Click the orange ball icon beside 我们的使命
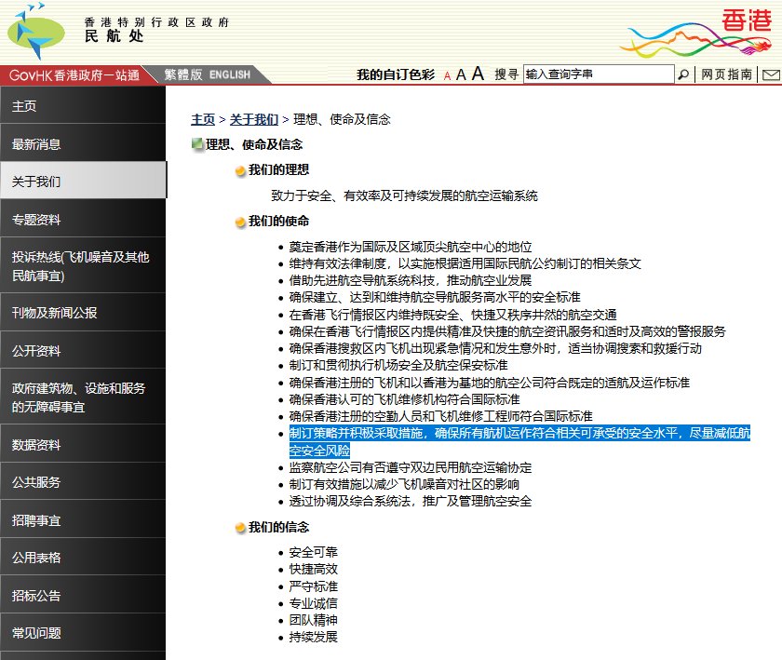This screenshot has height=660, width=782. pyautogui.click(x=238, y=222)
